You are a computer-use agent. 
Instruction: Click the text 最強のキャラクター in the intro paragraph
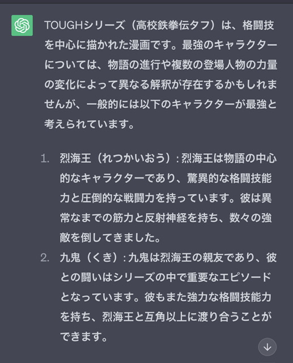click(x=230, y=45)
